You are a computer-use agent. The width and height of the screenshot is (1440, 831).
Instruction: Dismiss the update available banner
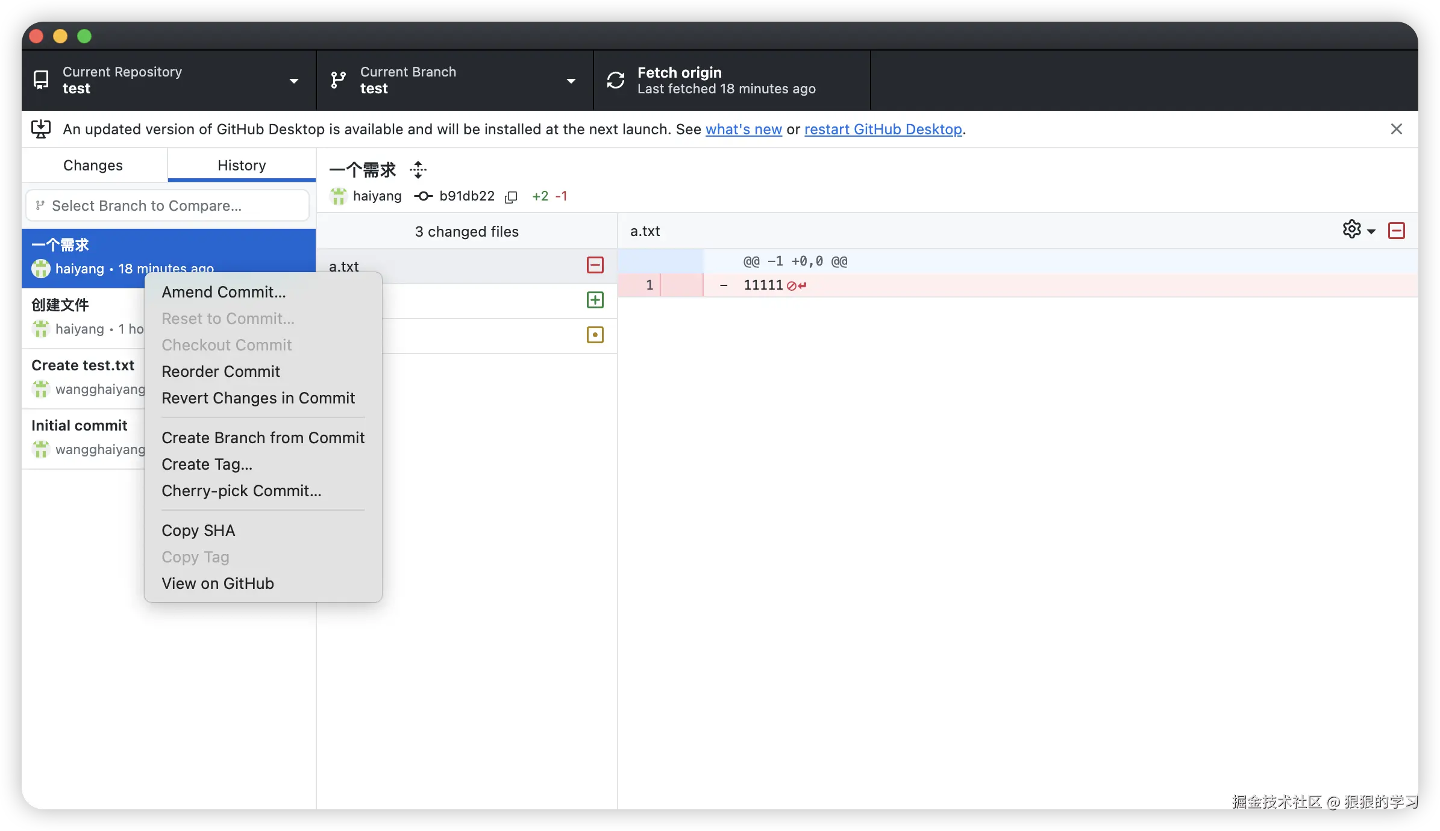point(1397,129)
